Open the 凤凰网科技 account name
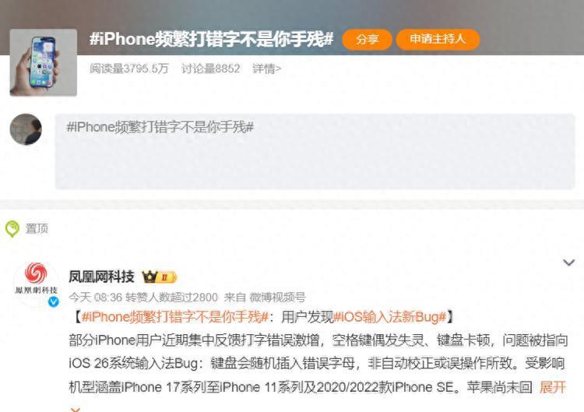Viewport: 584px width, 412px height. 101,276
